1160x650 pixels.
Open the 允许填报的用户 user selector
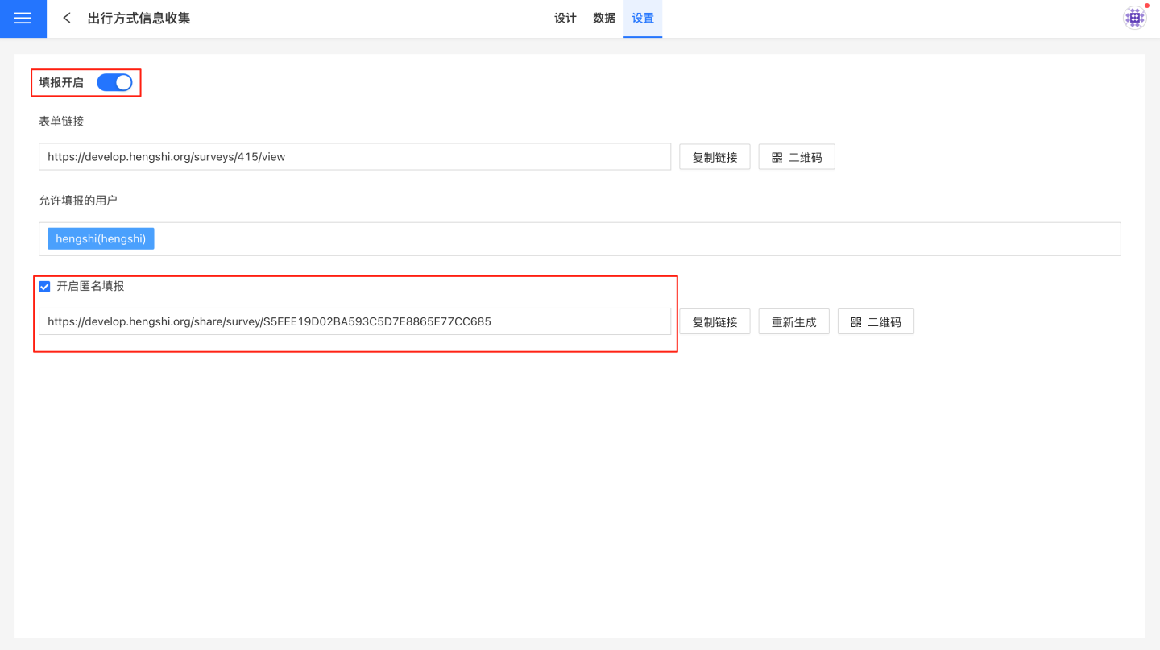628,239
